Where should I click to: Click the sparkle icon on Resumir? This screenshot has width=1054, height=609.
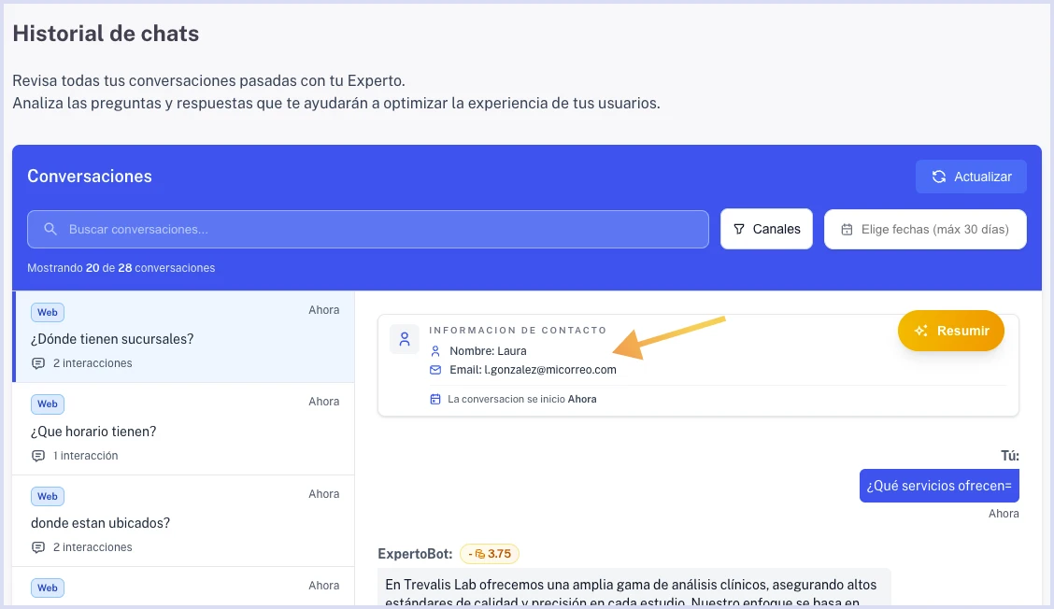click(921, 331)
